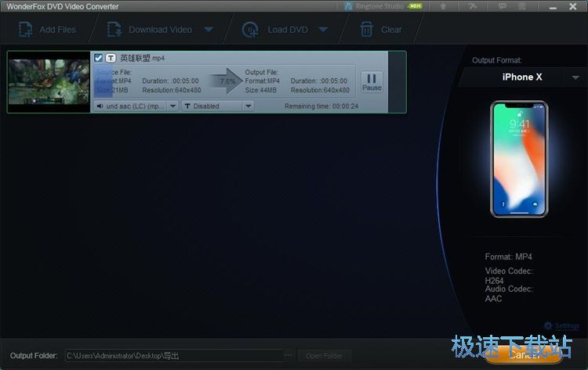Click the output format dropdown arrow

click(575, 77)
